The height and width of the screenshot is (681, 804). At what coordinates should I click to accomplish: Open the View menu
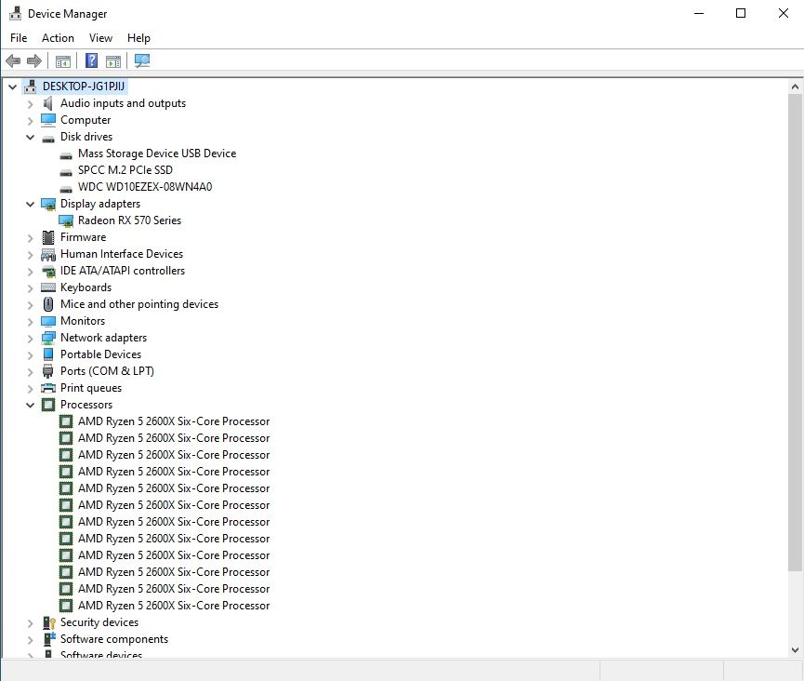coord(100,38)
